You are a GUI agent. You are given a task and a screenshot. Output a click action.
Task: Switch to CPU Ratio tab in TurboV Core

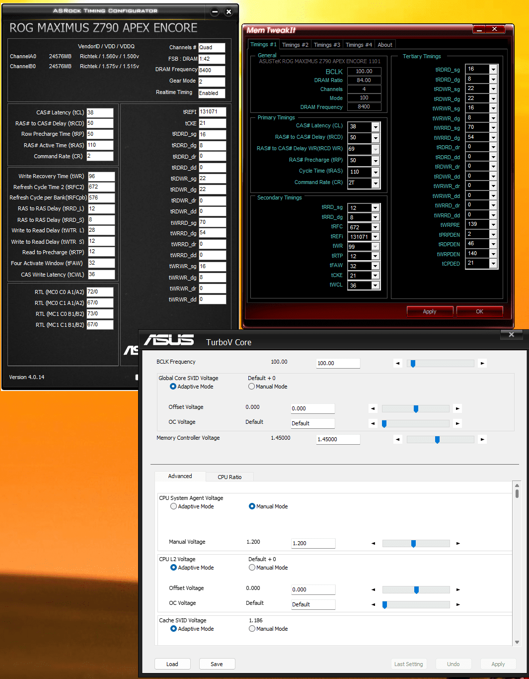click(229, 477)
